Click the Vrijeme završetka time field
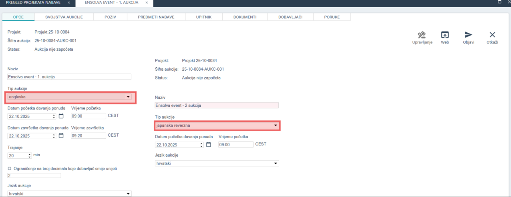This screenshot has height=197, width=511. tap(88, 136)
